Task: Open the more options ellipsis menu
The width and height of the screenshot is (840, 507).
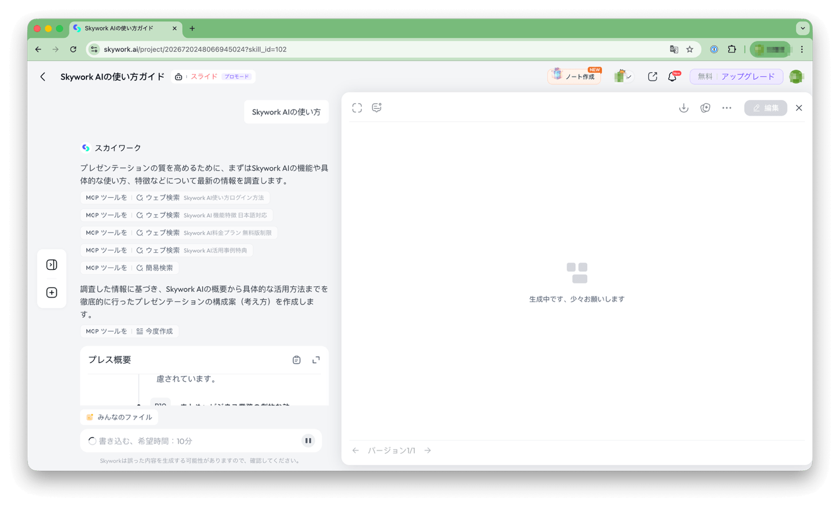Action: (727, 108)
